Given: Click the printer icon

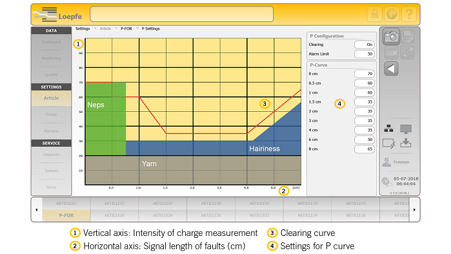Looking at the screenshot, I should click(407, 36).
